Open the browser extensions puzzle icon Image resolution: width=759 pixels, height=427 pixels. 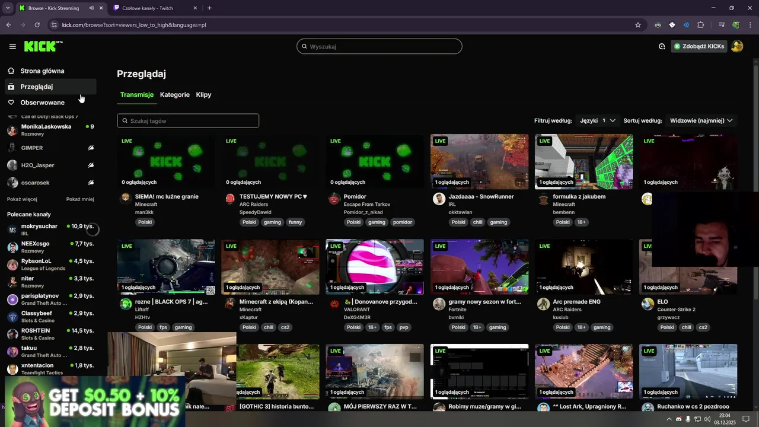pyautogui.click(x=701, y=25)
